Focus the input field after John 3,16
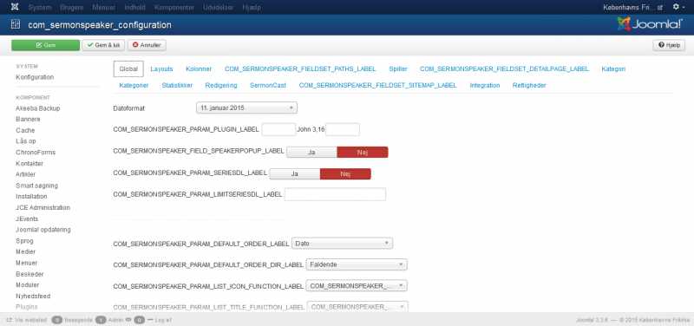Image resolution: width=694 pixels, height=326 pixels. (343, 129)
